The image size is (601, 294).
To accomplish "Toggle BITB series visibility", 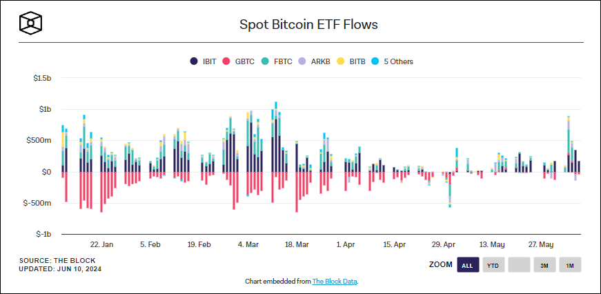I will coord(357,61).
